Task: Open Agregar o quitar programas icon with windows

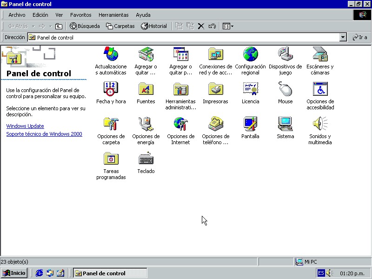Action: pyautogui.click(x=181, y=54)
